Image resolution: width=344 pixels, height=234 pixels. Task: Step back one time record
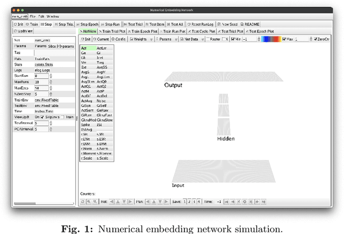coord(239,202)
